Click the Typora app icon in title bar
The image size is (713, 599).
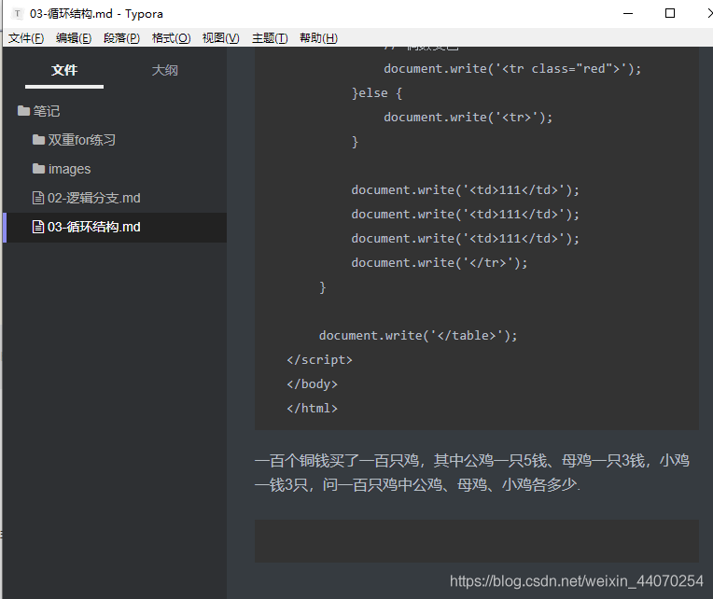coord(18,14)
